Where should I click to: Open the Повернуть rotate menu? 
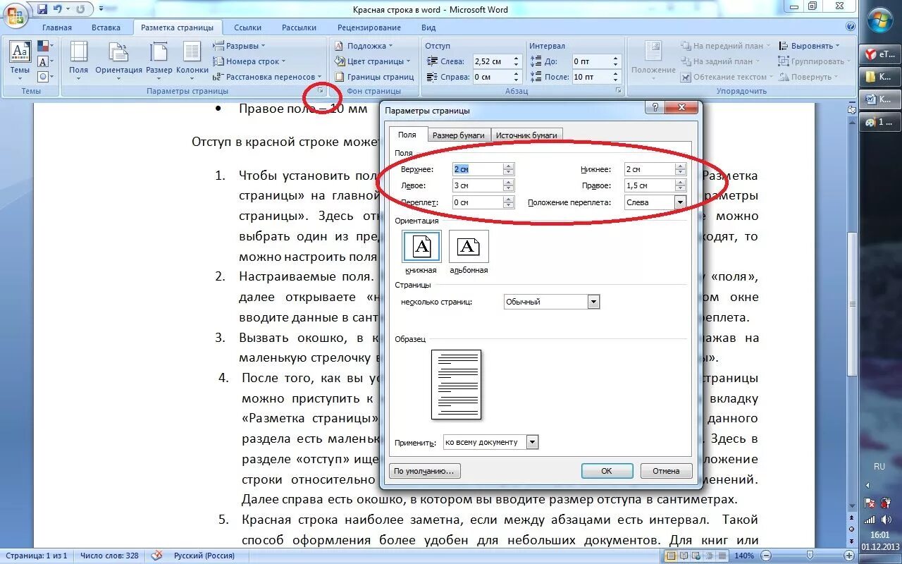pyautogui.click(x=808, y=77)
